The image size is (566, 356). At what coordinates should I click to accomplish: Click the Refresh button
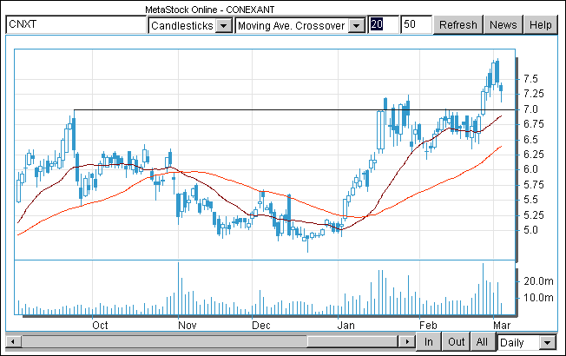[458, 25]
